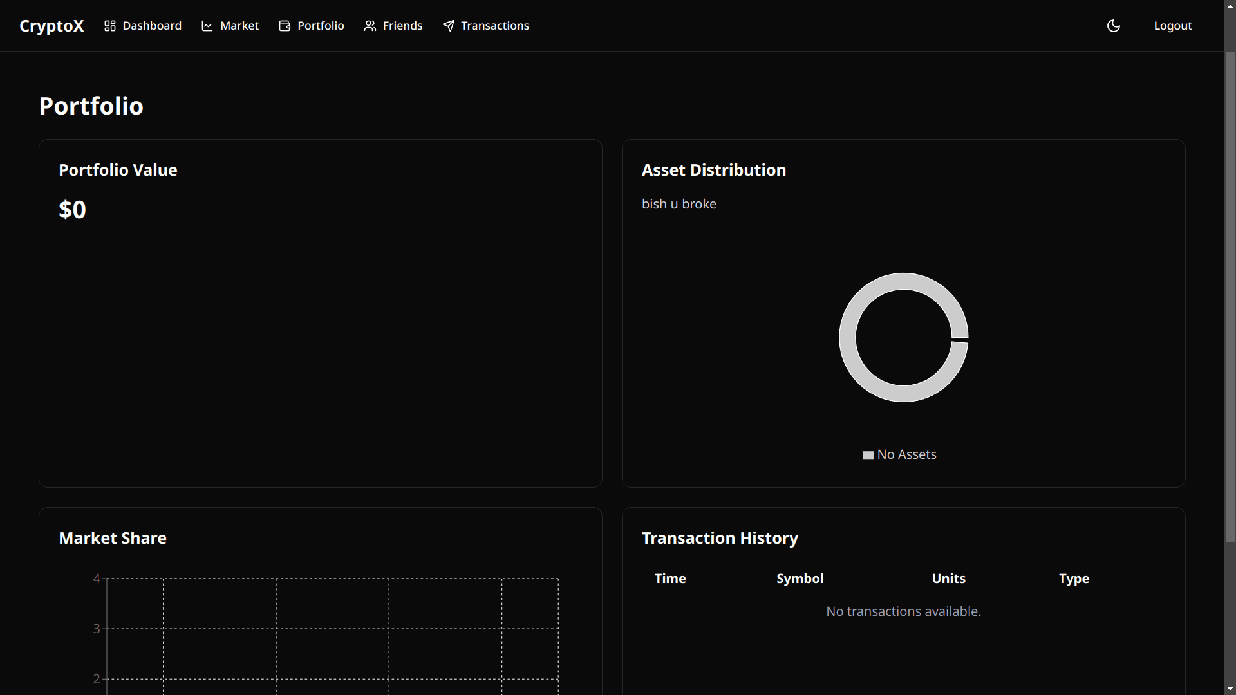
Task: Click the Symbol column header
Action: pos(800,579)
